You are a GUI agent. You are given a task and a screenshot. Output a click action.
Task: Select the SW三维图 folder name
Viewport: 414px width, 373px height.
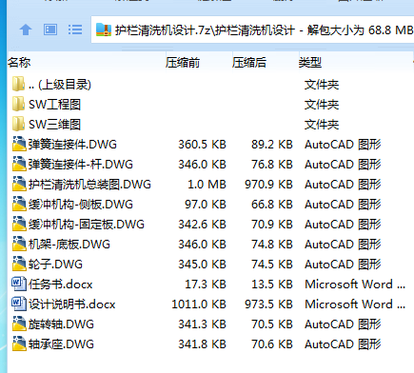coord(54,125)
